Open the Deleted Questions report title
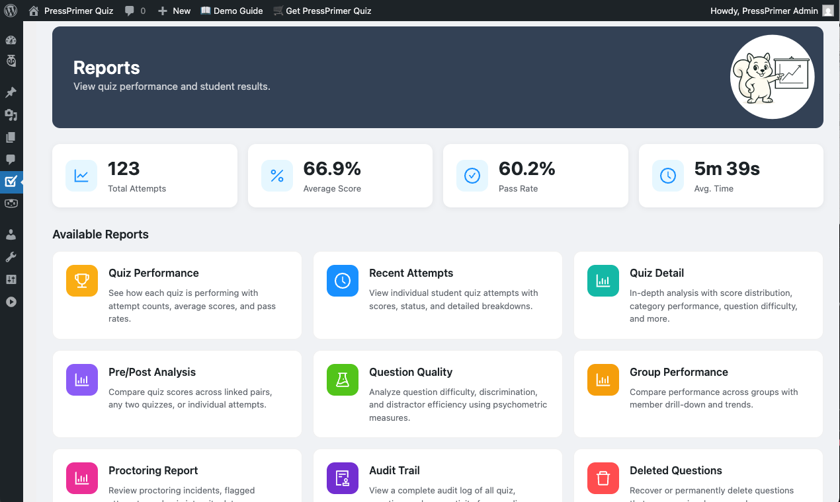The height and width of the screenshot is (502, 840). (676, 471)
